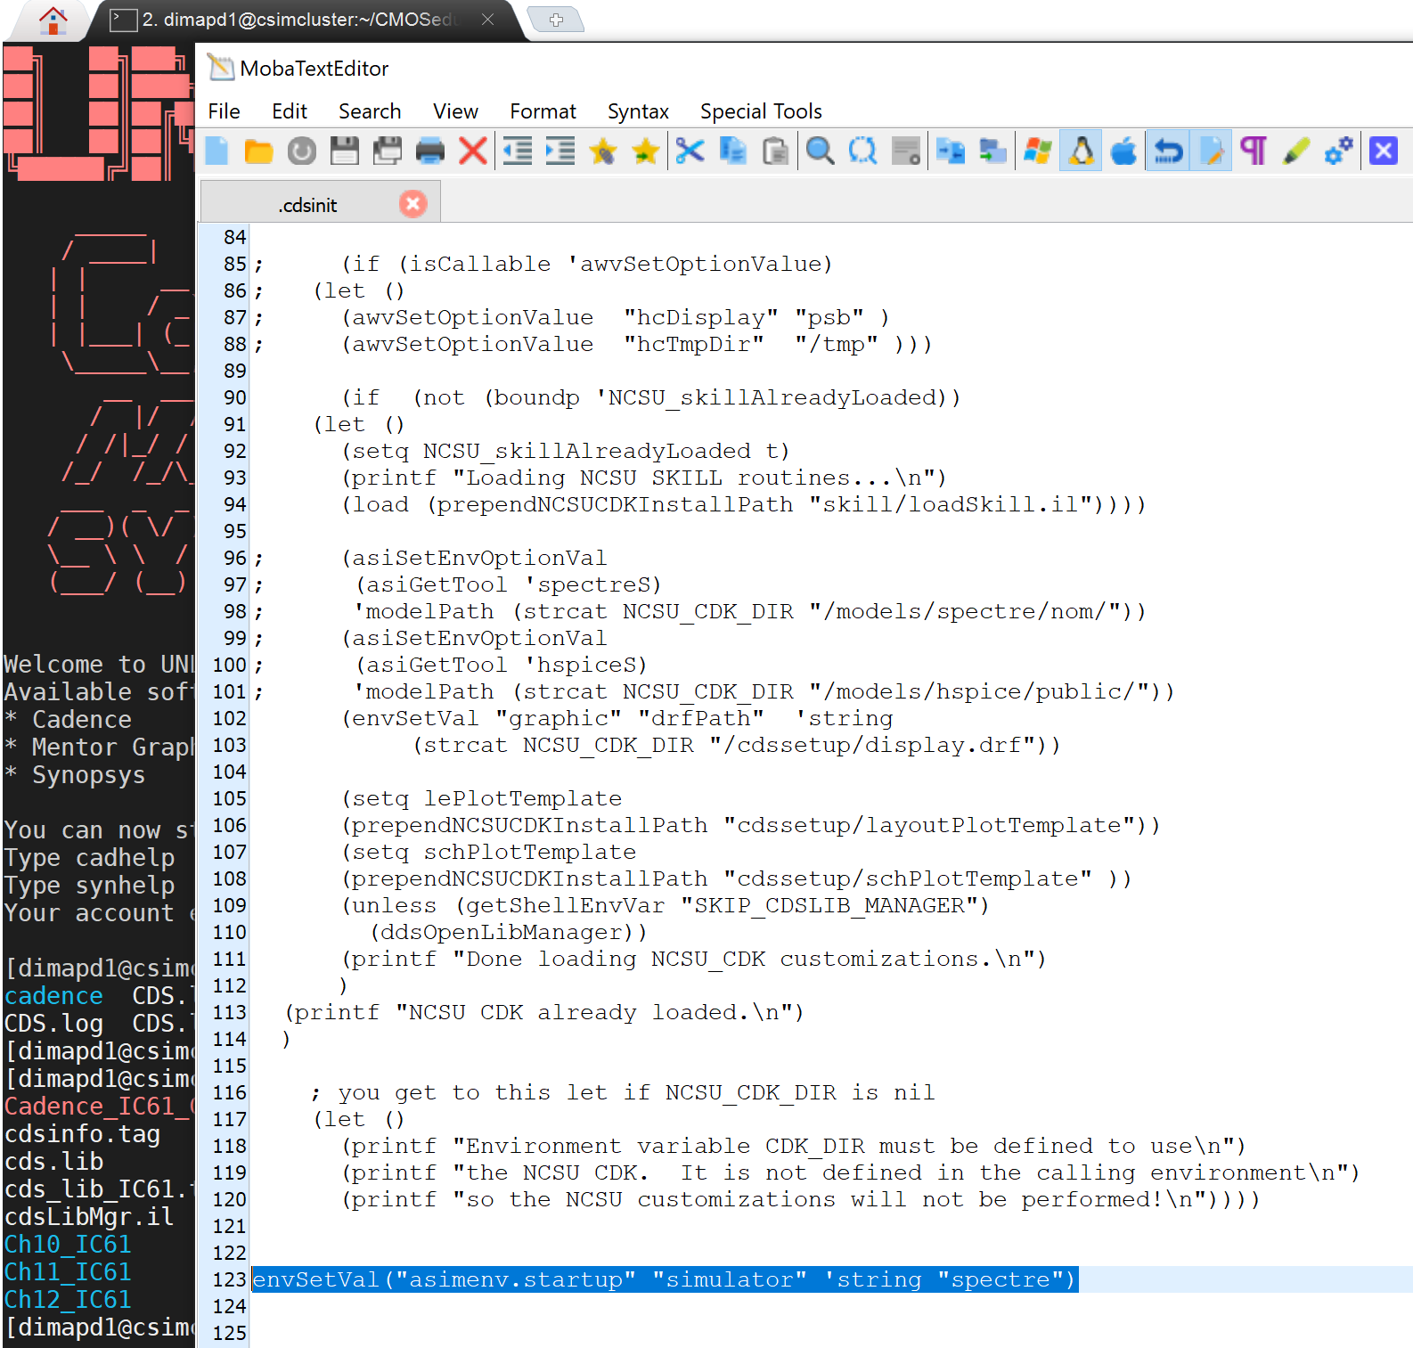
Task: Click Ch12_IC61 in the terminal listing
Action: tap(68, 1299)
